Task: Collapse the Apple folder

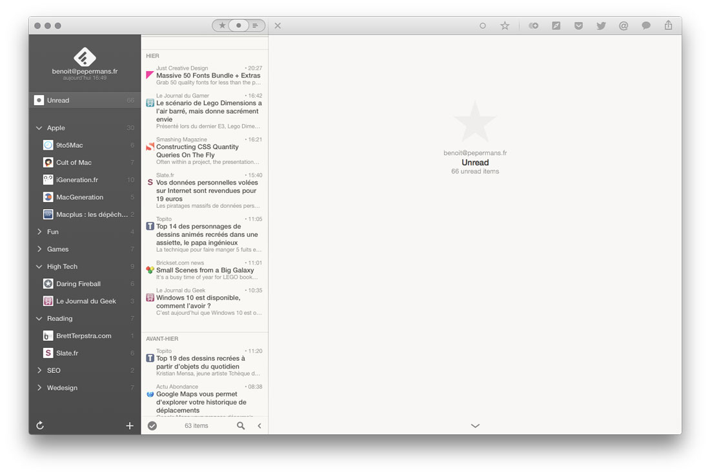Action: click(39, 128)
